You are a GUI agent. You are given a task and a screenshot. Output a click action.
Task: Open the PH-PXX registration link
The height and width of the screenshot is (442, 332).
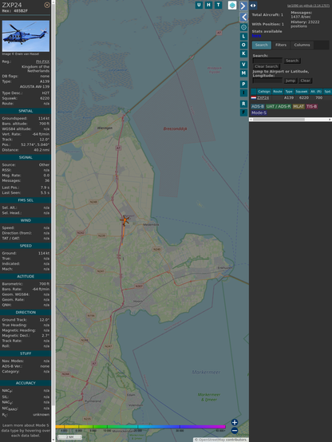(x=42, y=61)
